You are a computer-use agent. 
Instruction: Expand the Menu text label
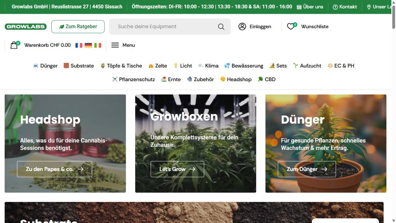tap(129, 45)
